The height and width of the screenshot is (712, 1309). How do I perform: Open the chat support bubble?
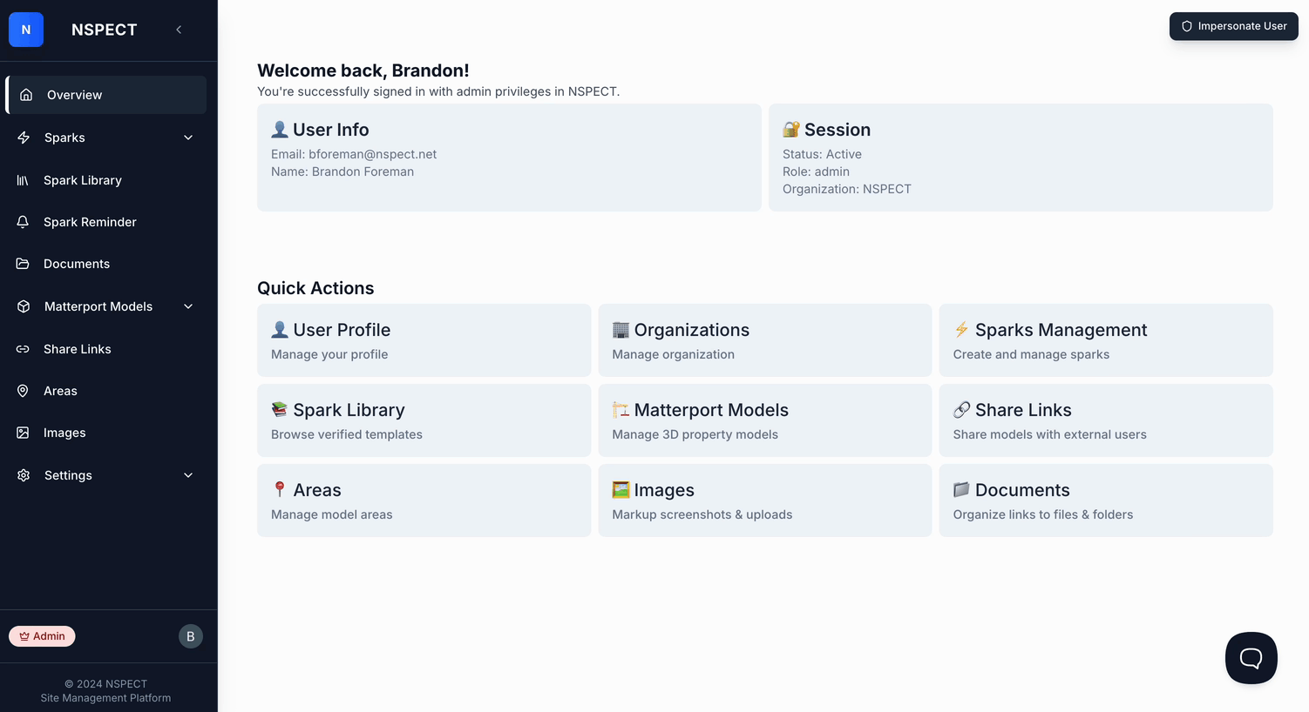(1251, 658)
